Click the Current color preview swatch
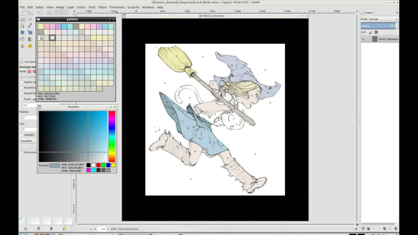418x235 pixels. [x=55, y=165]
